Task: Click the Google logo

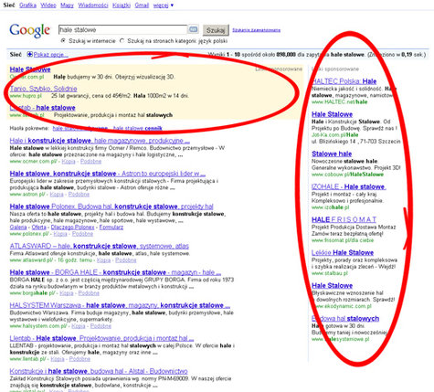Action: [29, 31]
